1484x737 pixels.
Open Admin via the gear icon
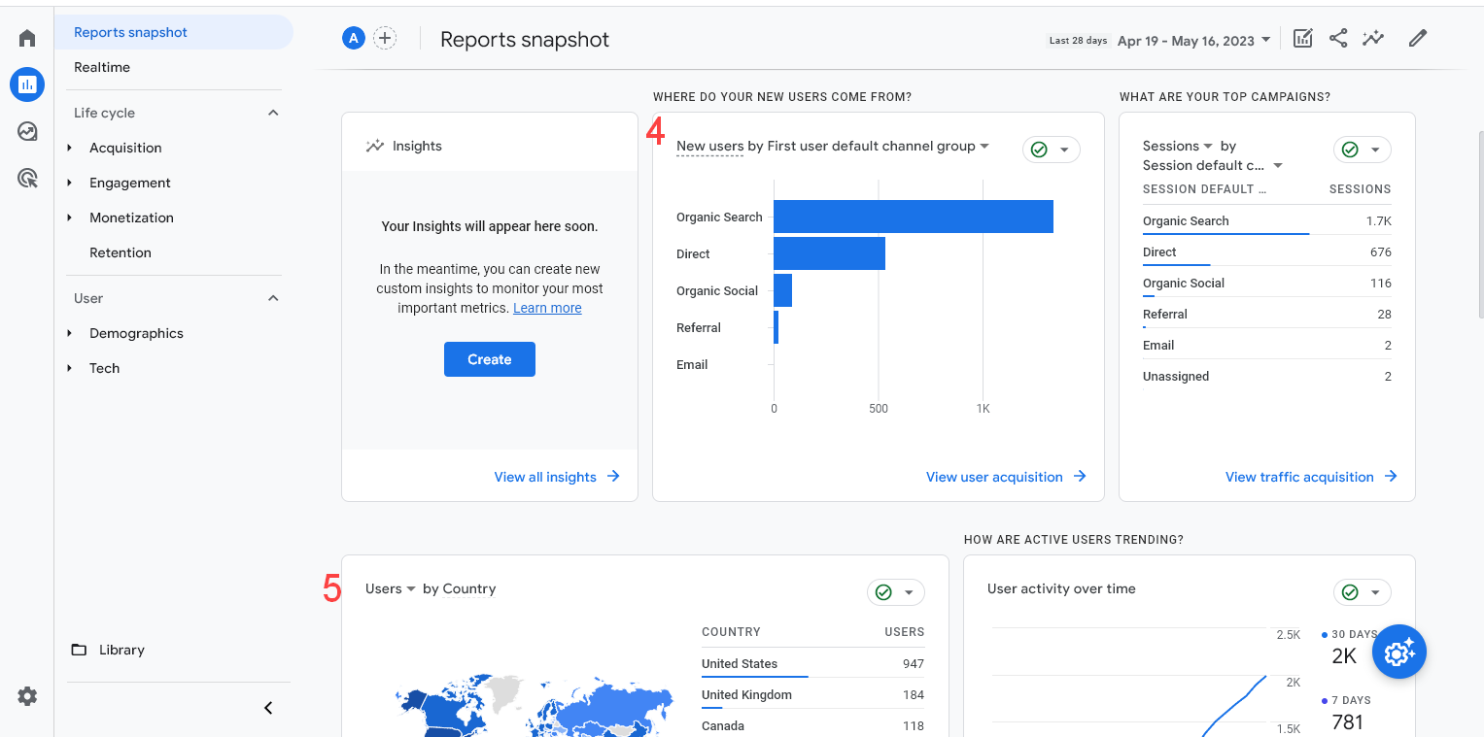tap(26, 696)
